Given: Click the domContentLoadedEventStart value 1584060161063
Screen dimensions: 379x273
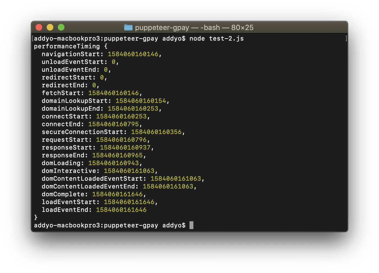Looking at the screenshot, I should tap(176, 179).
